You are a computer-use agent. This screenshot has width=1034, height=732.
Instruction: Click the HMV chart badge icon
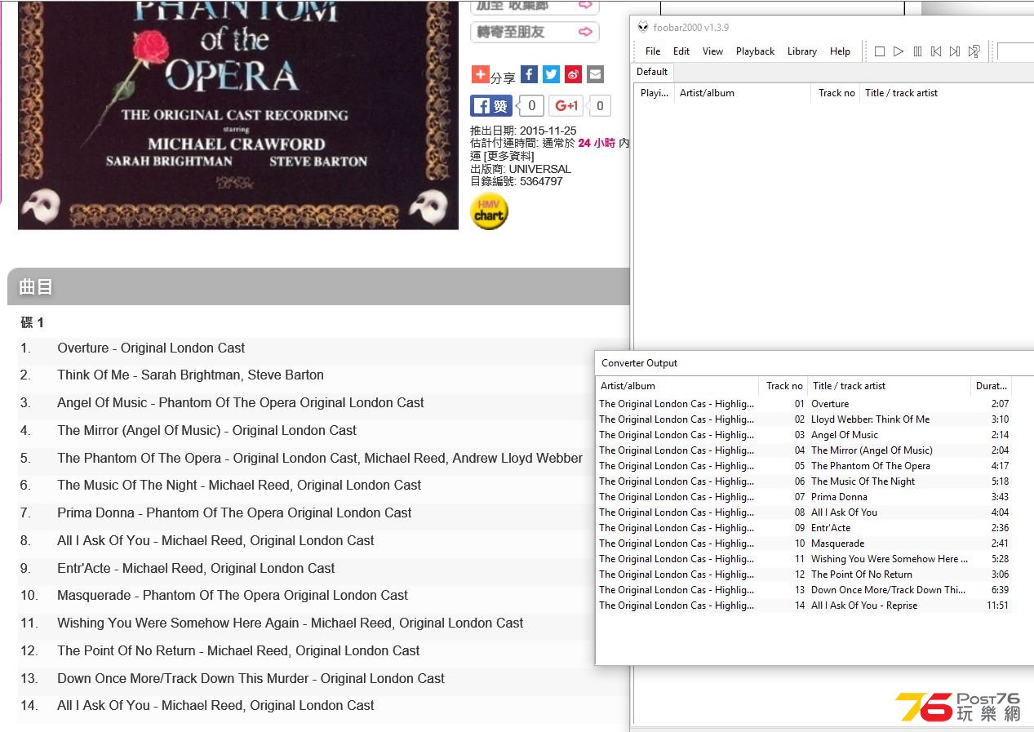pos(489,211)
